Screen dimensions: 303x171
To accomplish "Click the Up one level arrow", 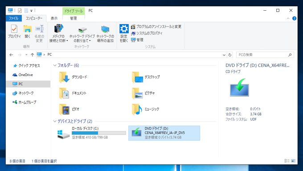I will (x=32, y=55).
